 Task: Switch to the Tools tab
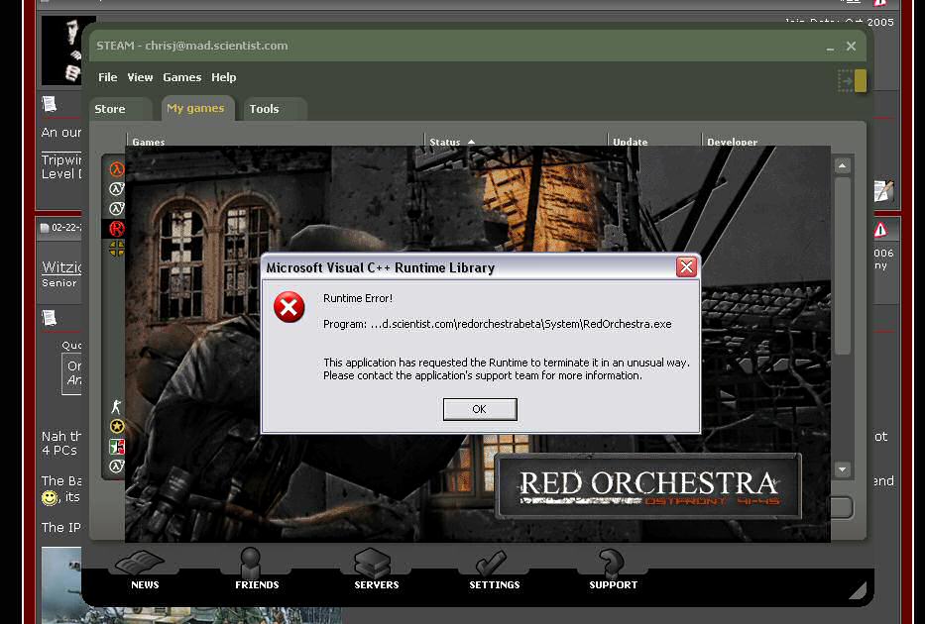point(264,109)
